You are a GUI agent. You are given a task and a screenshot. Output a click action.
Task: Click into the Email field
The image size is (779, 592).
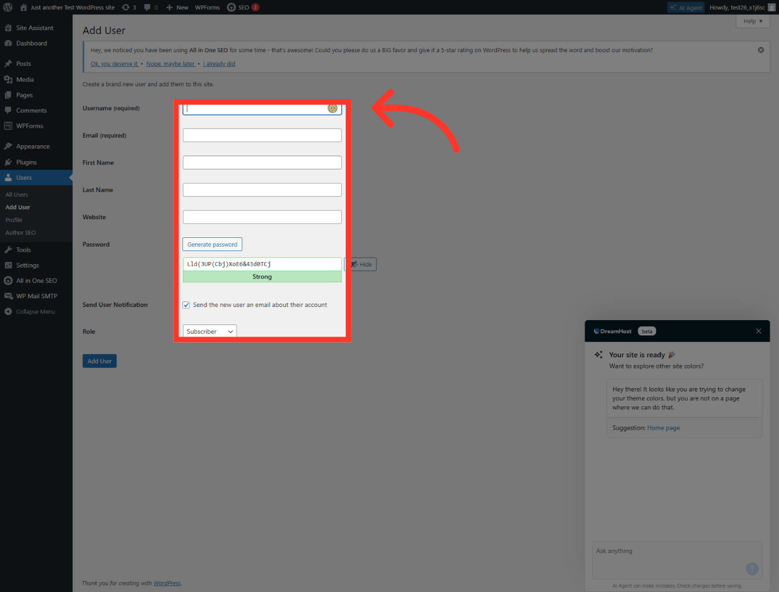click(262, 135)
